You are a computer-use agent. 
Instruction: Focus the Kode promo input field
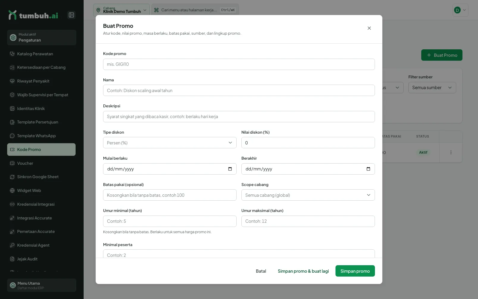click(x=239, y=64)
